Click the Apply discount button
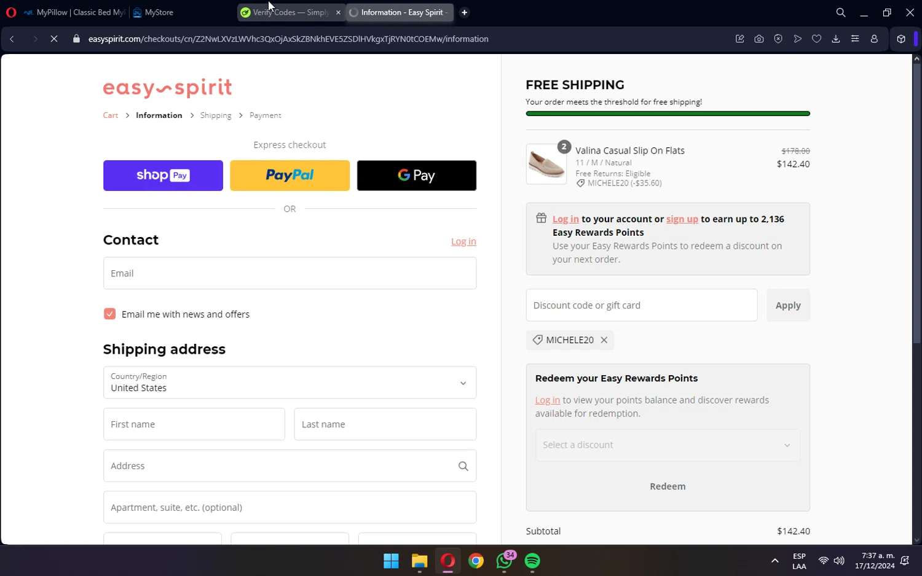The image size is (922, 576). coord(788,305)
